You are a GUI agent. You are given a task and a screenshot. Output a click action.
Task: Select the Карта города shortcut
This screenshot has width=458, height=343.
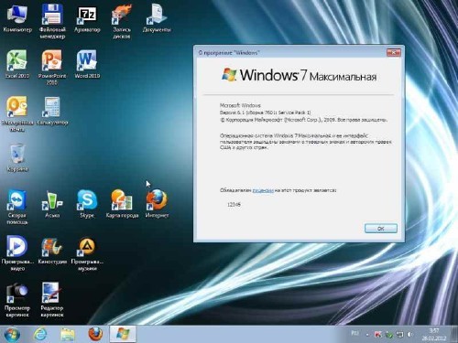[x=122, y=204]
